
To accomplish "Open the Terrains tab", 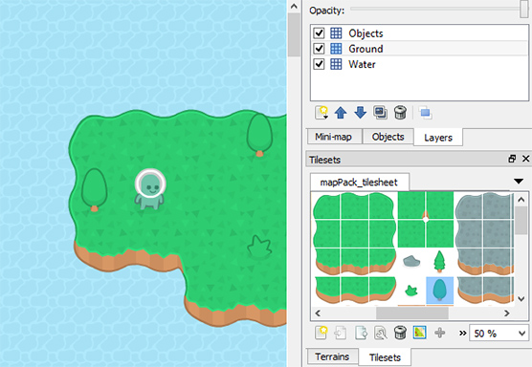I will 332,356.
